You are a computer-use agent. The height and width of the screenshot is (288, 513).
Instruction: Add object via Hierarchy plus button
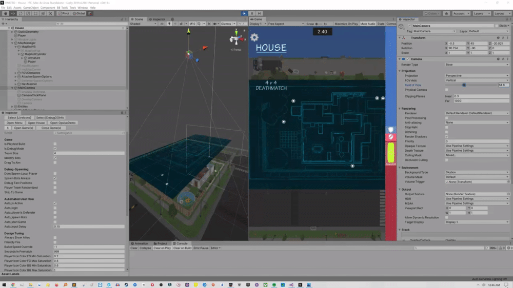coord(3,24)
